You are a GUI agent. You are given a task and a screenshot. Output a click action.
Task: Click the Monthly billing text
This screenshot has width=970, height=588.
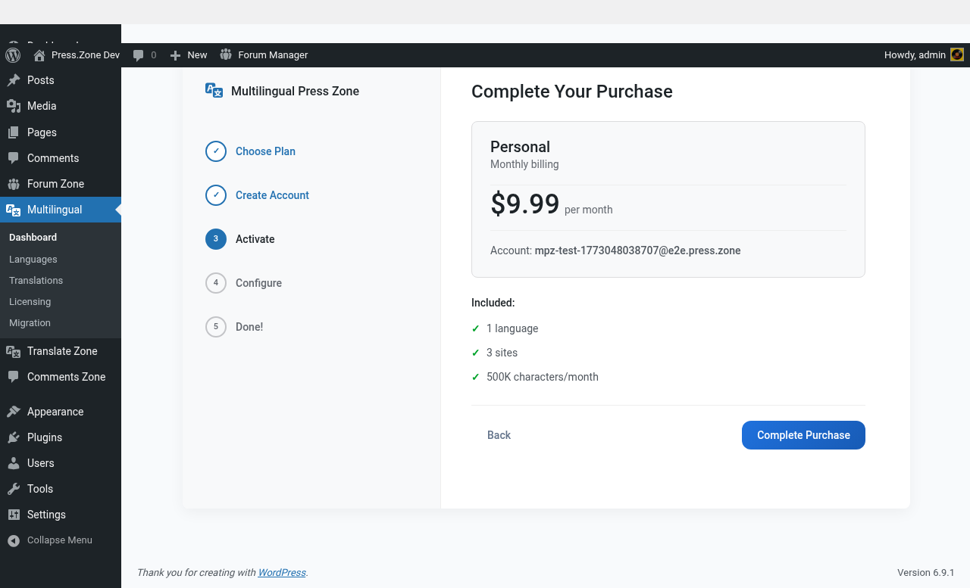click(524, 164)
